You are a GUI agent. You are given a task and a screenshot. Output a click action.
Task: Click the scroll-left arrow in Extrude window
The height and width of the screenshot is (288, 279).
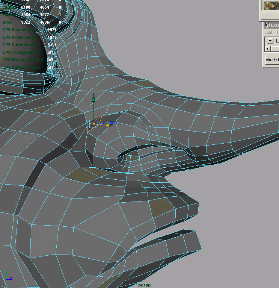267,49
